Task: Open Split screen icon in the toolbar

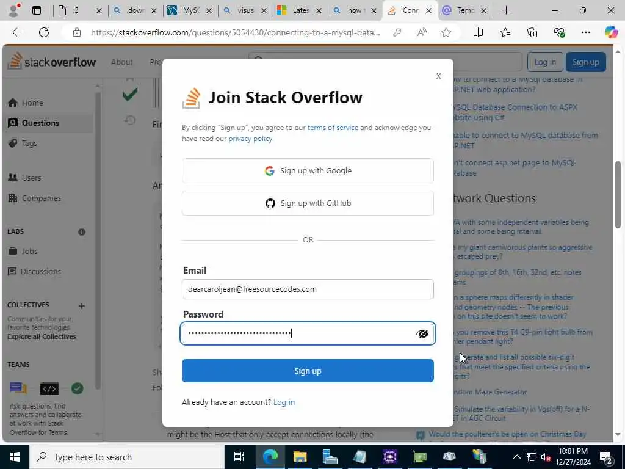Action: pos(478,32)
